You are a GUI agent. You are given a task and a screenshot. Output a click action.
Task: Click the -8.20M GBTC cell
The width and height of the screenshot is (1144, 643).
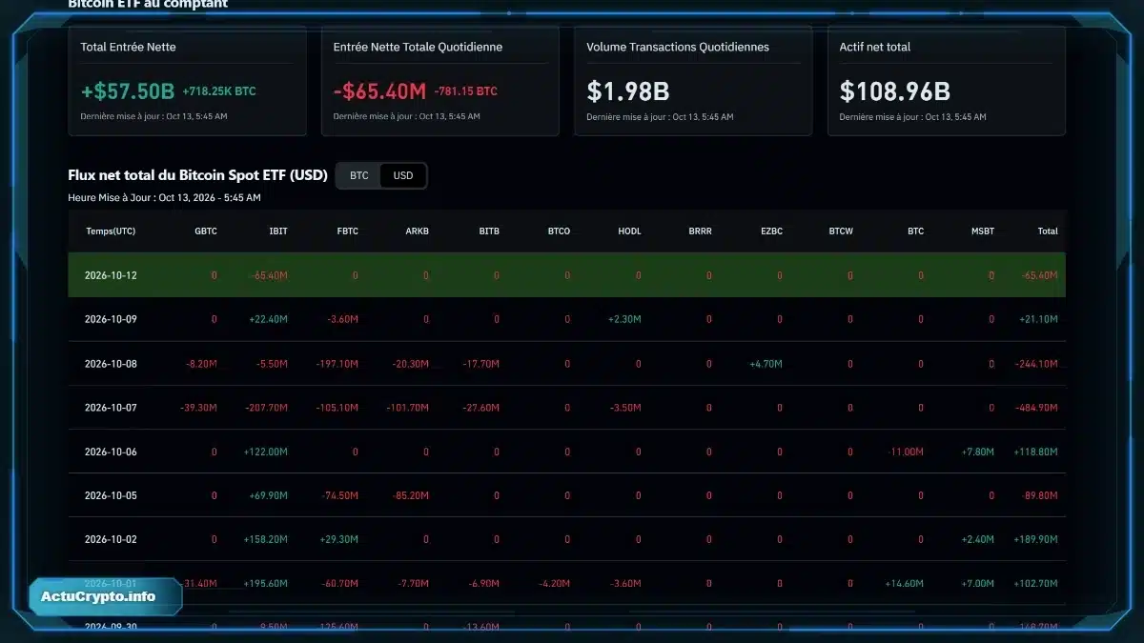201,364
